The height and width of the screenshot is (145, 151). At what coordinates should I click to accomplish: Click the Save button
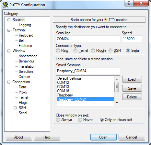tap(132, 88)
